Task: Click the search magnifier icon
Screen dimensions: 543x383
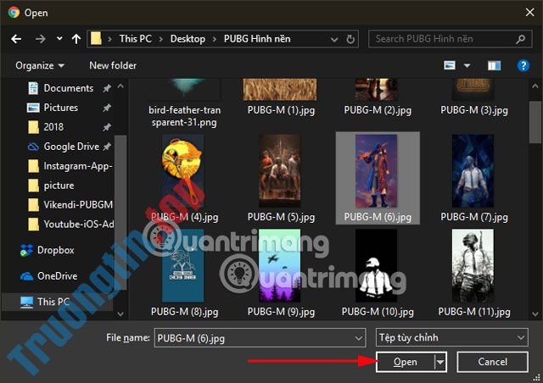Action: tap(520, 39)
